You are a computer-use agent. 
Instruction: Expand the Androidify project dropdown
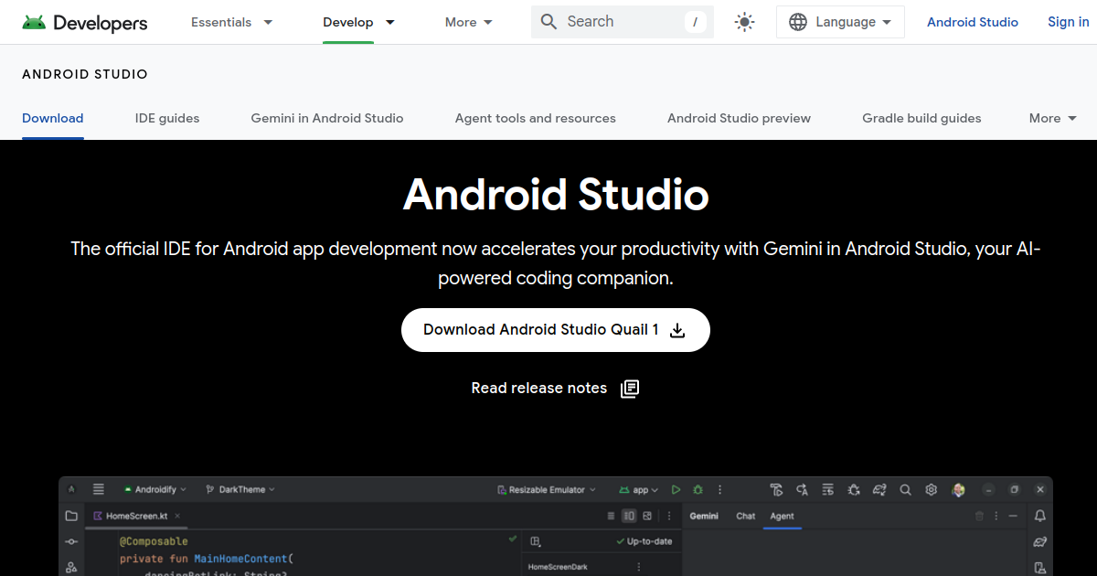pyautogui.click(x=156, y=490)
